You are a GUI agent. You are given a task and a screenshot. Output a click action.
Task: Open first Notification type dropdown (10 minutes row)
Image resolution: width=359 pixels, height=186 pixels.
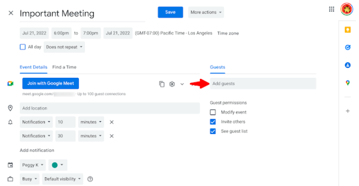pyautogui.click(x=36, y=122)
